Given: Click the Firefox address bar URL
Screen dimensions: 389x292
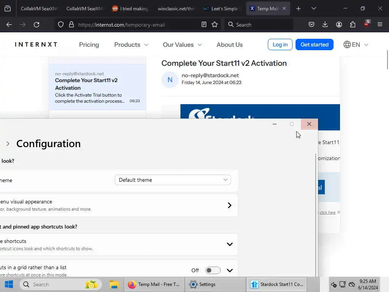Looking at the screenshot, I should pos(121,25).
